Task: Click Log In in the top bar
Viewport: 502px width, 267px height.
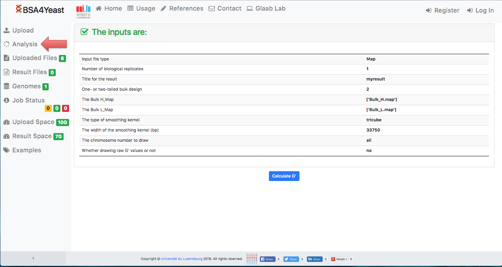Action: click(480, 11)
